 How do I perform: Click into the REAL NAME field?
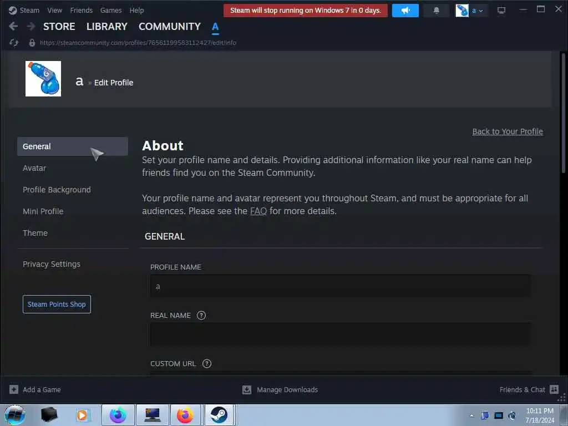341,334
